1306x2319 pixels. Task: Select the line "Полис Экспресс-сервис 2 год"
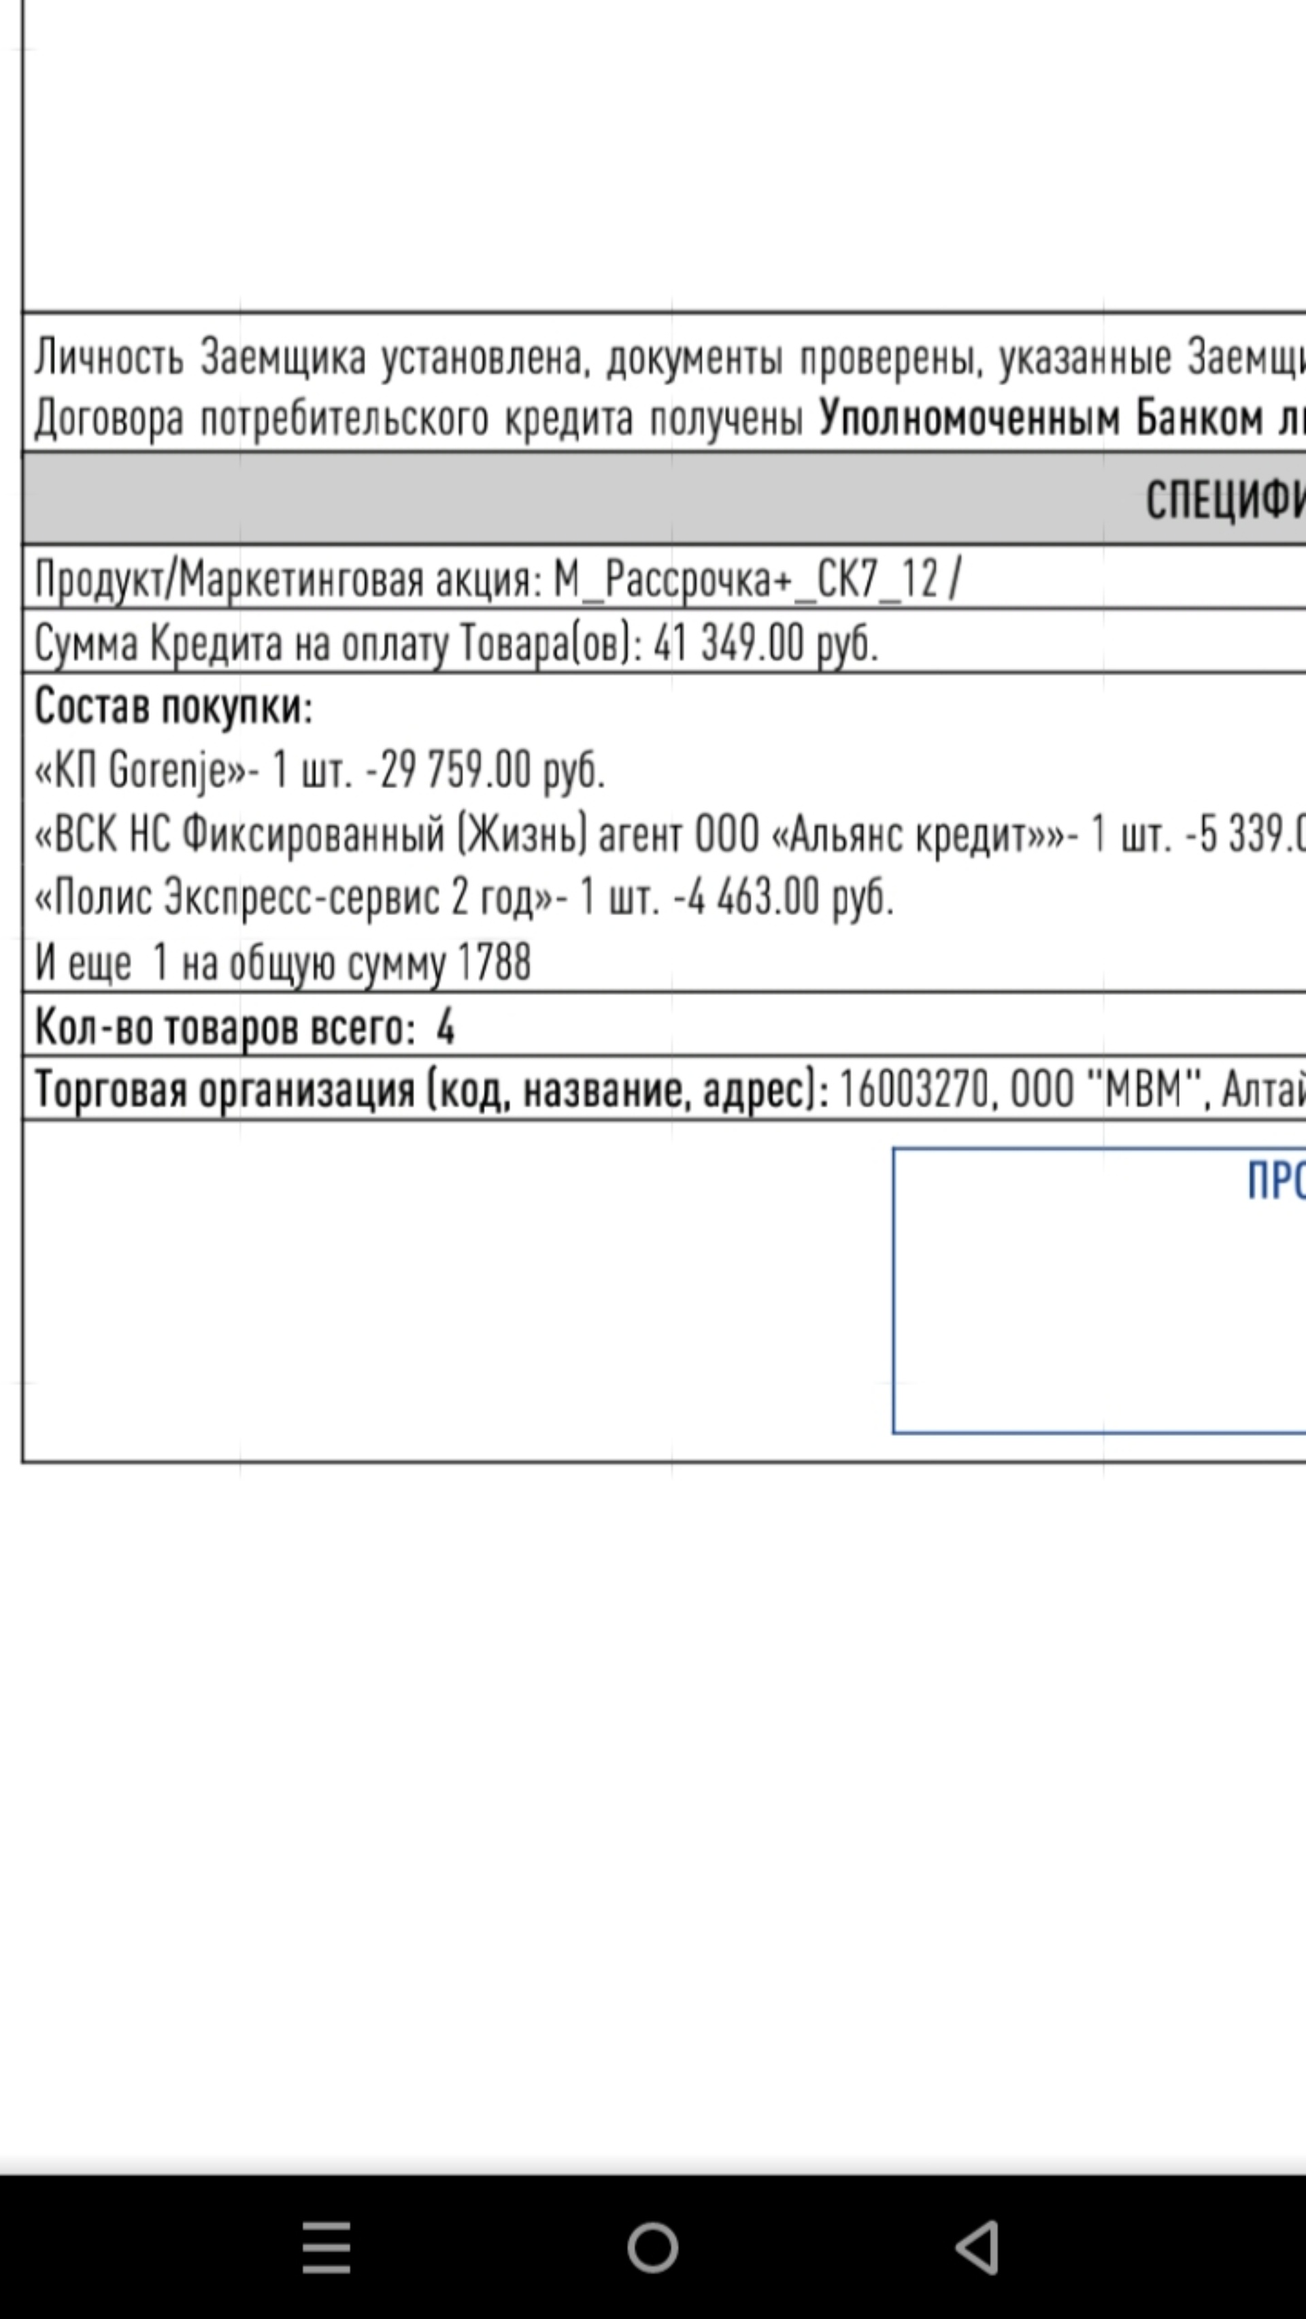coord(465,898)
